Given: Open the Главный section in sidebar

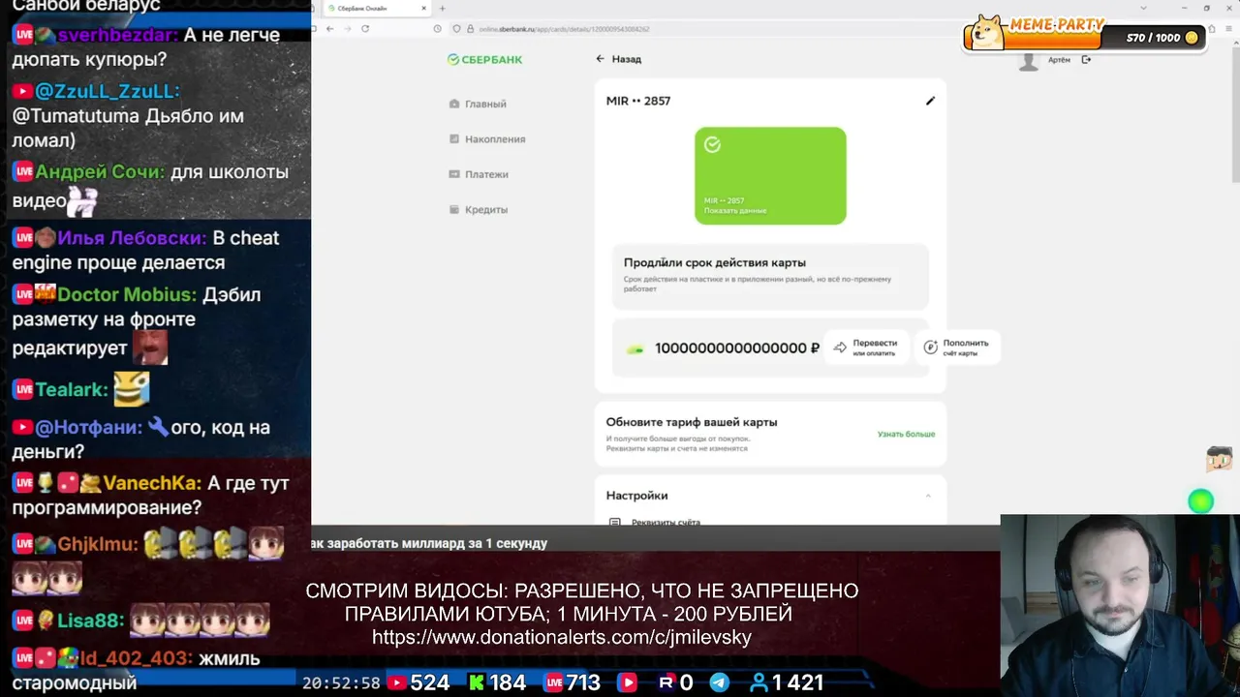Looking at the screenshot, I should click(x=479, y=104).
